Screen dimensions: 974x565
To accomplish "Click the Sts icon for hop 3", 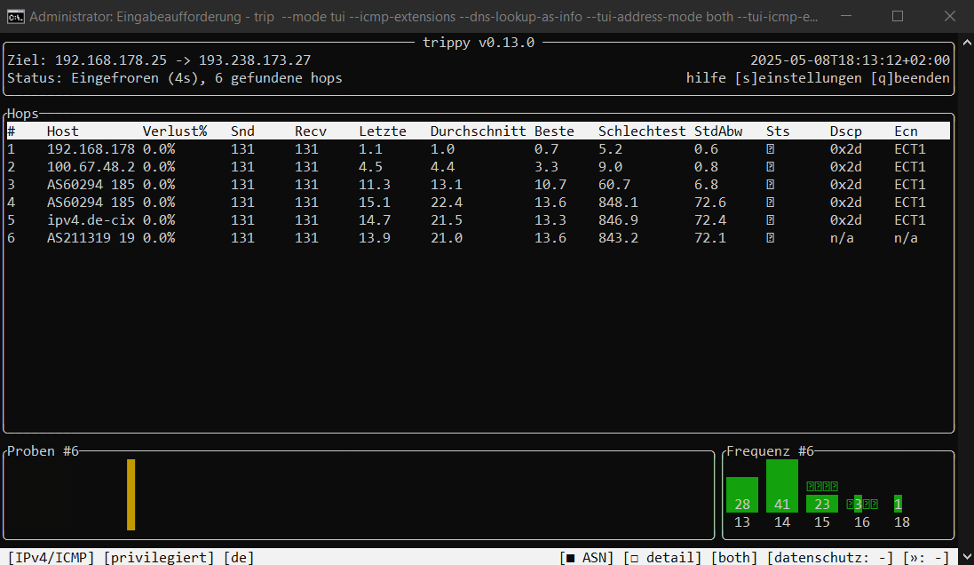I will pos(771,185).
